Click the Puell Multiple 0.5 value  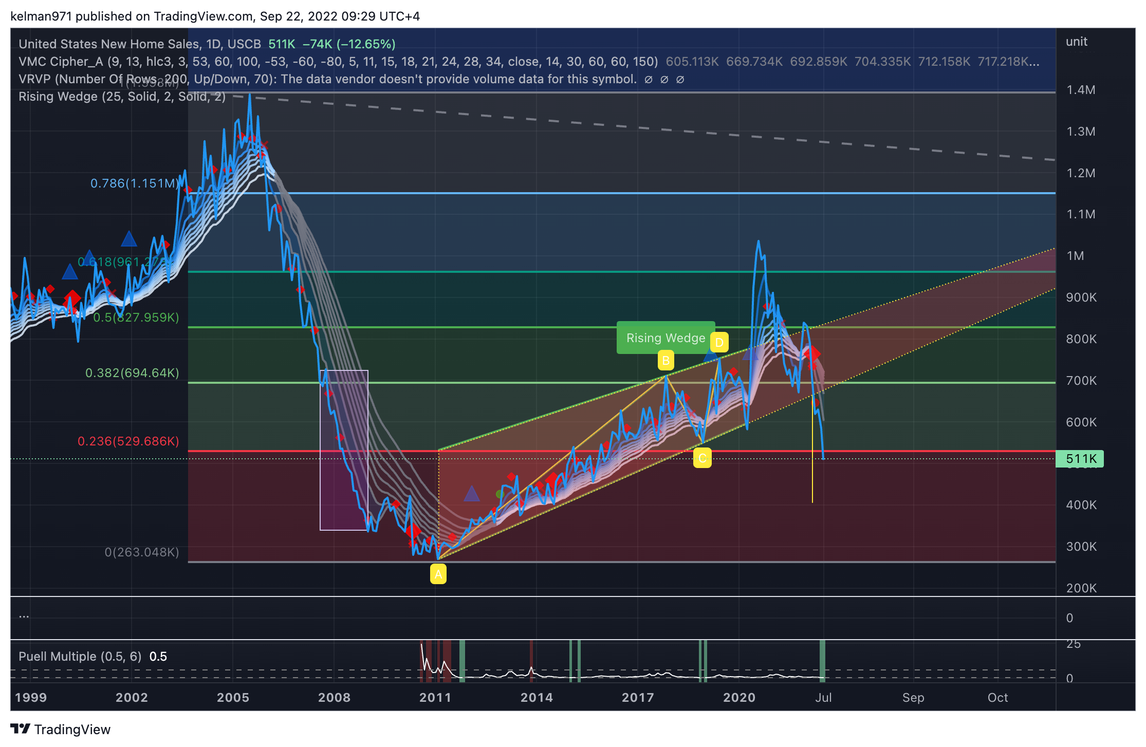tap(158, 656)
